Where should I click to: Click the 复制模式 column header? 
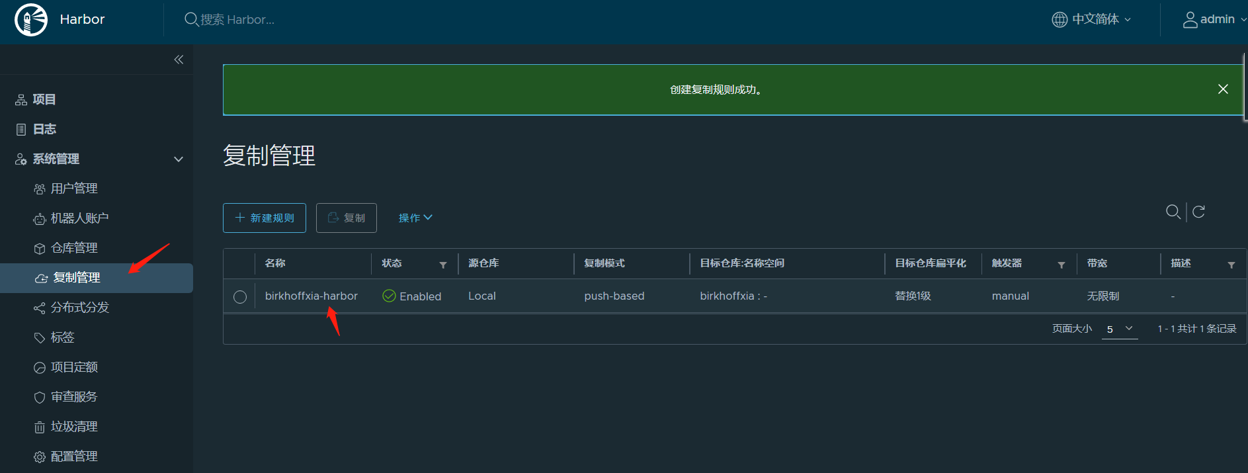coord(604,263)
